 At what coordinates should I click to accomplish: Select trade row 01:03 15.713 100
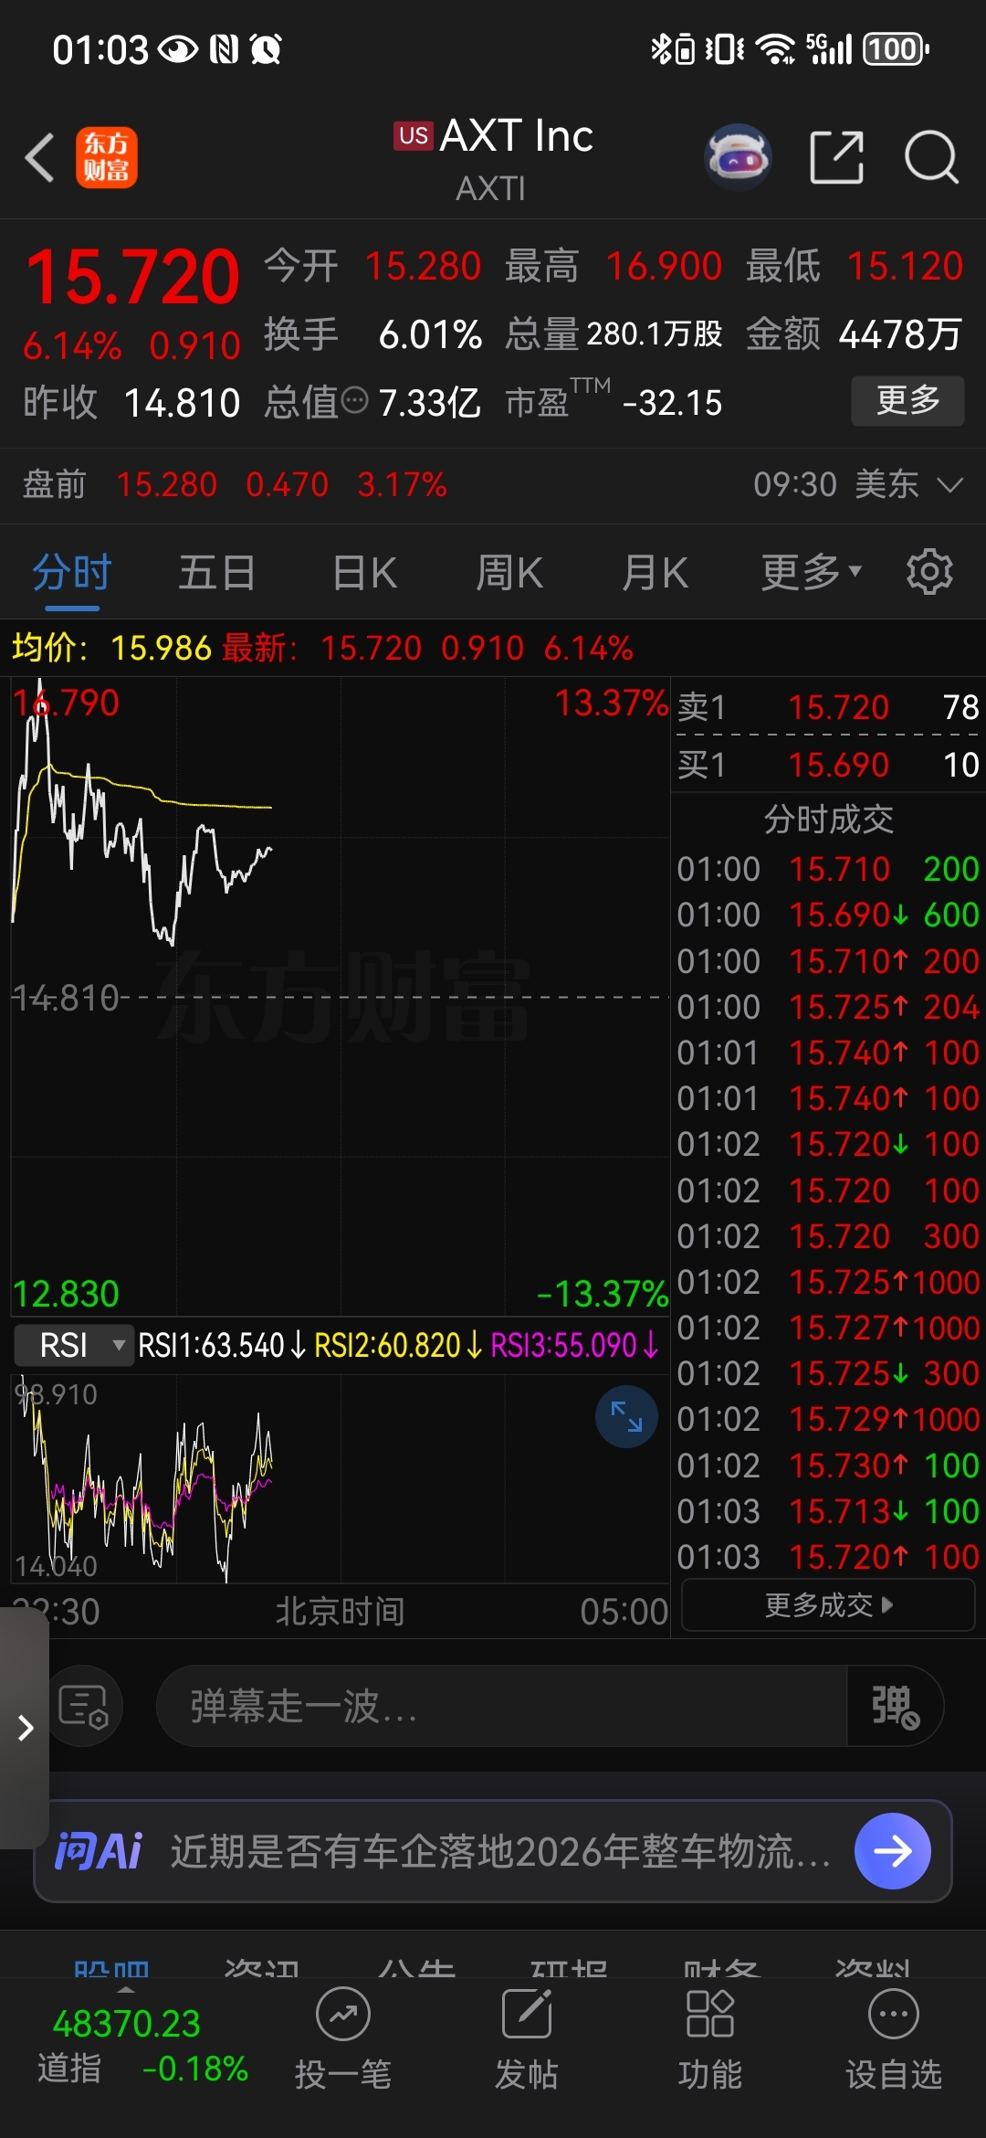coord(828,1511)
